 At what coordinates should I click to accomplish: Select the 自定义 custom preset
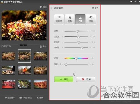click(x=59, y=19)
